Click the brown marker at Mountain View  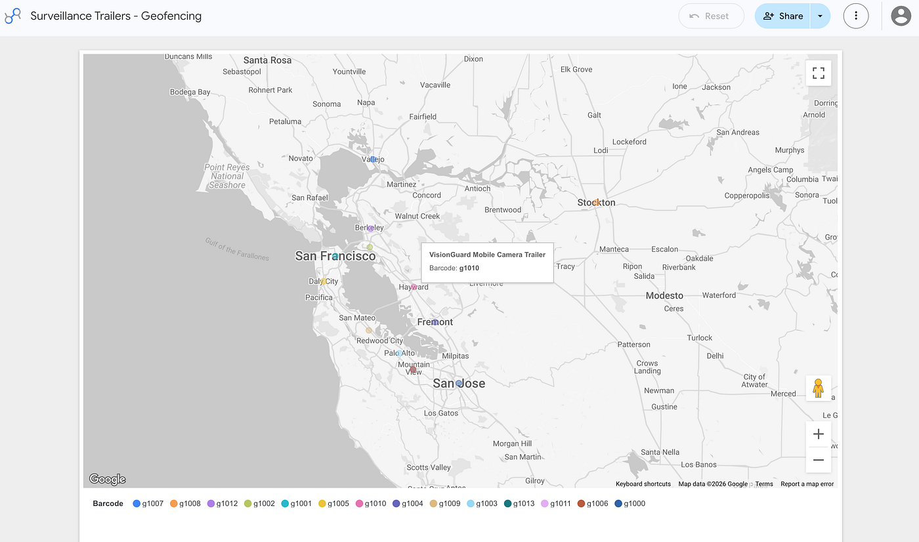(413, 370)
